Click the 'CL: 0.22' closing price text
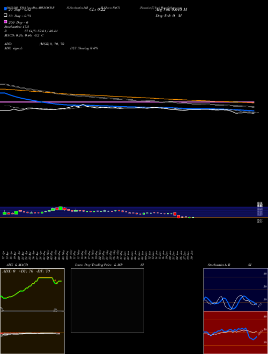The height and width of the screenshot is (354, 268). pyautogui.click(x=98, y=10)
